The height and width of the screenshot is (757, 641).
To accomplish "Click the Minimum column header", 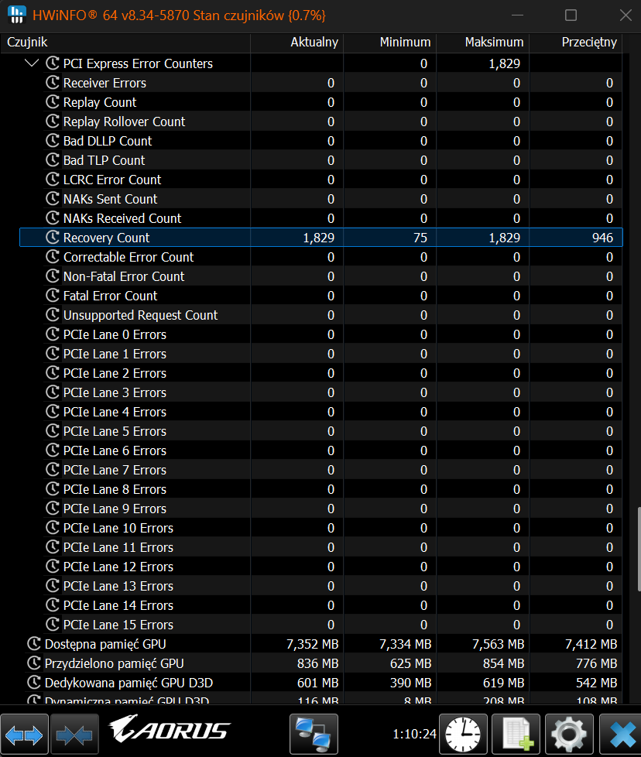I will 405,43.
